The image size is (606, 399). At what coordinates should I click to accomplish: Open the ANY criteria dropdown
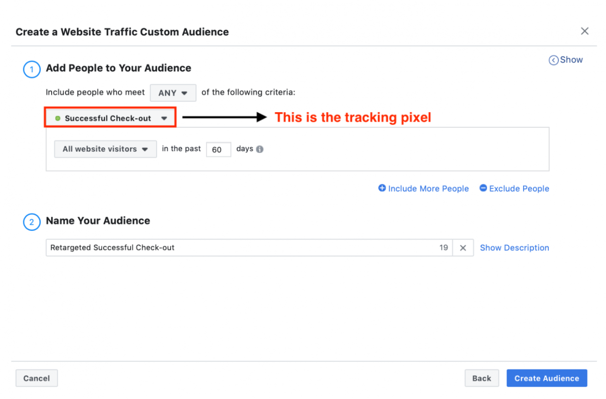(173, 93)
